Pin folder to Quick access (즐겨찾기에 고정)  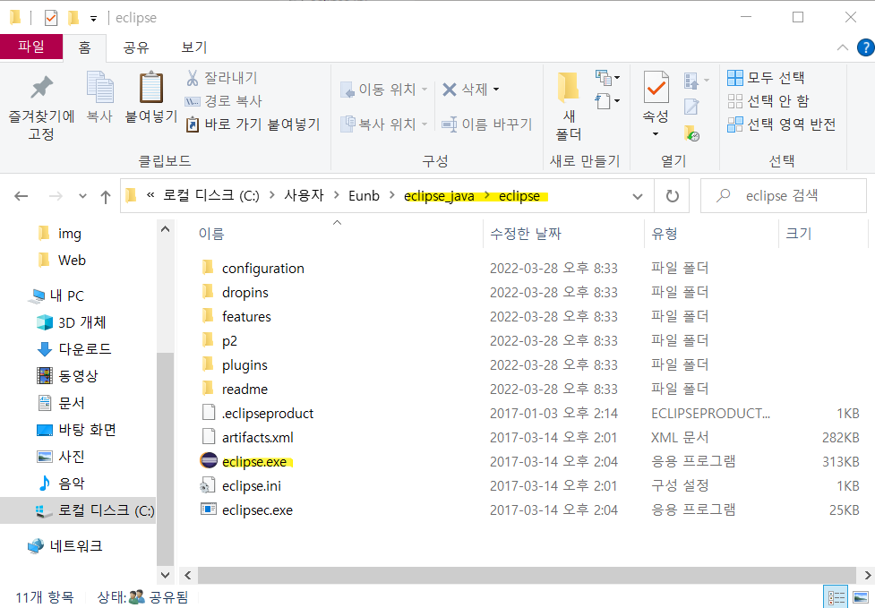(41, 107)
